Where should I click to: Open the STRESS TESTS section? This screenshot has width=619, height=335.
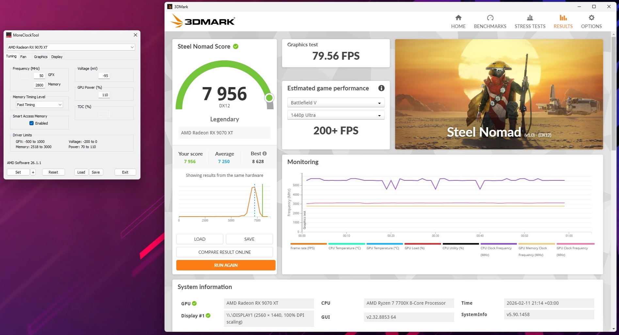point(530,22)
